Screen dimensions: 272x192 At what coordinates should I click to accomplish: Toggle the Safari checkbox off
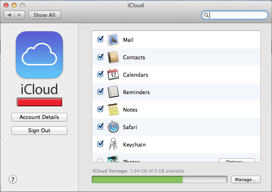[100, 126]
